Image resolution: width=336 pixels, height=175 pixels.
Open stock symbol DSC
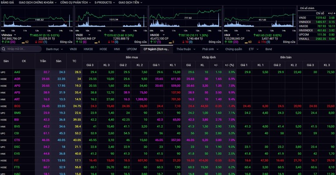(17, 147)
